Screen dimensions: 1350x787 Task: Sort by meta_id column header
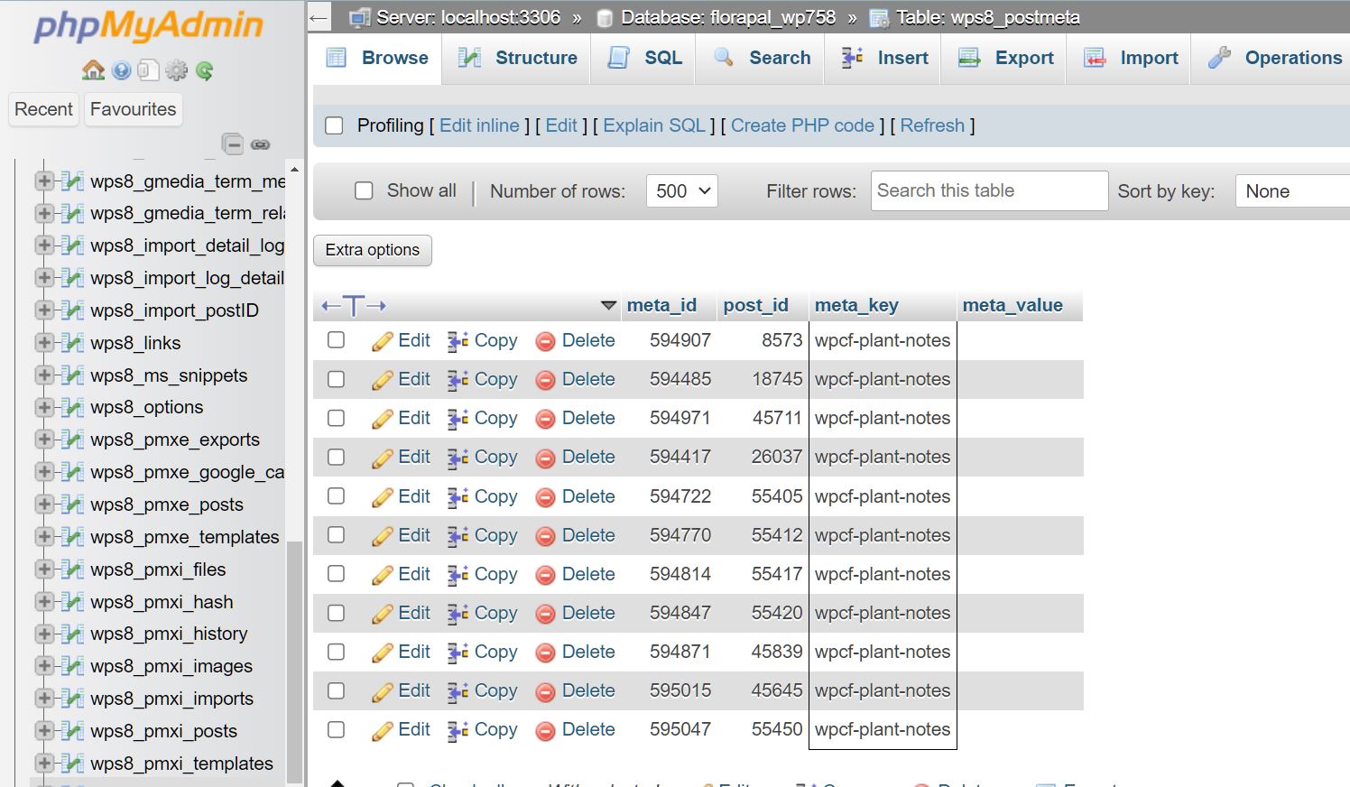[661, 305]
